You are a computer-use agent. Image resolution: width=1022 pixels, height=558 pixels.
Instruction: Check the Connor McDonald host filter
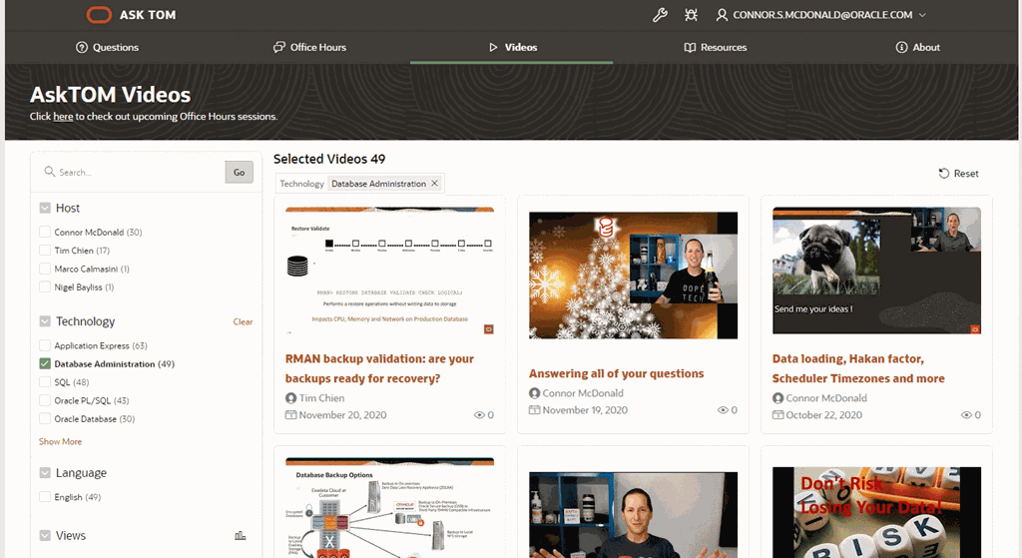tap(45, 232)
